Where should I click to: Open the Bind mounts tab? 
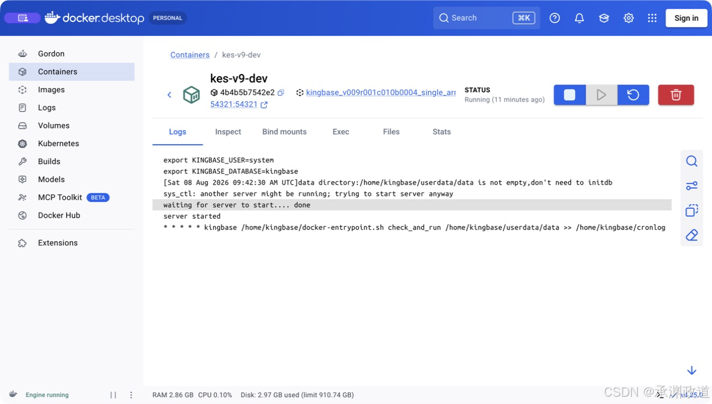click(284, 132)
